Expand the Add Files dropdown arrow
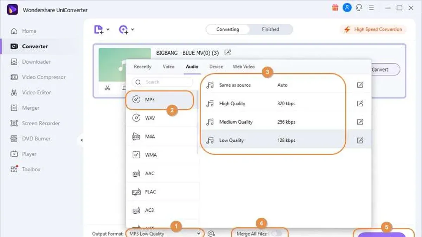422x237 pixels. pyautogui.click(x=108, y=29)
